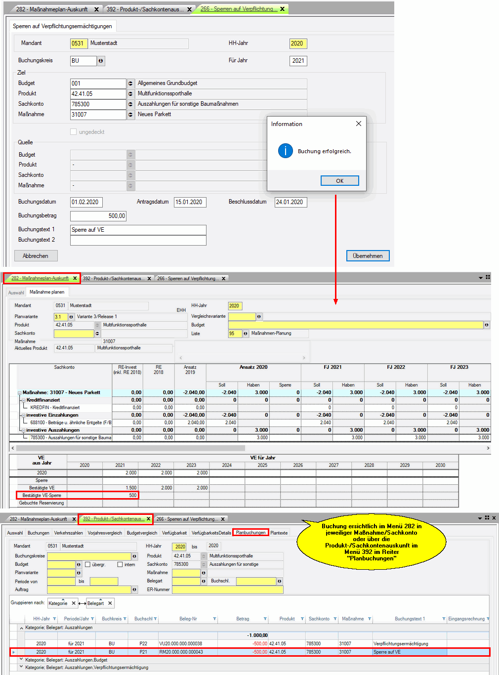Click lookup icon beside Sachkonto 785300 field
499x675 pixels.
[x=130, y=104]
